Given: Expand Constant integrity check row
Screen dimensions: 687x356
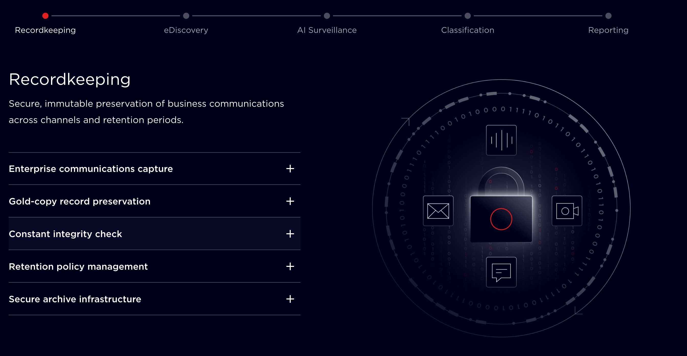Looking at the screenshot, I should [x=65, y=234].
